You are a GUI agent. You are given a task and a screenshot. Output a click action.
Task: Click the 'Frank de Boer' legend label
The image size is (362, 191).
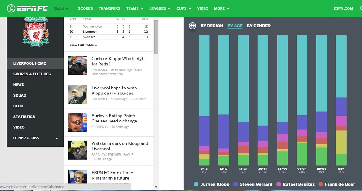tap(340, 184)
